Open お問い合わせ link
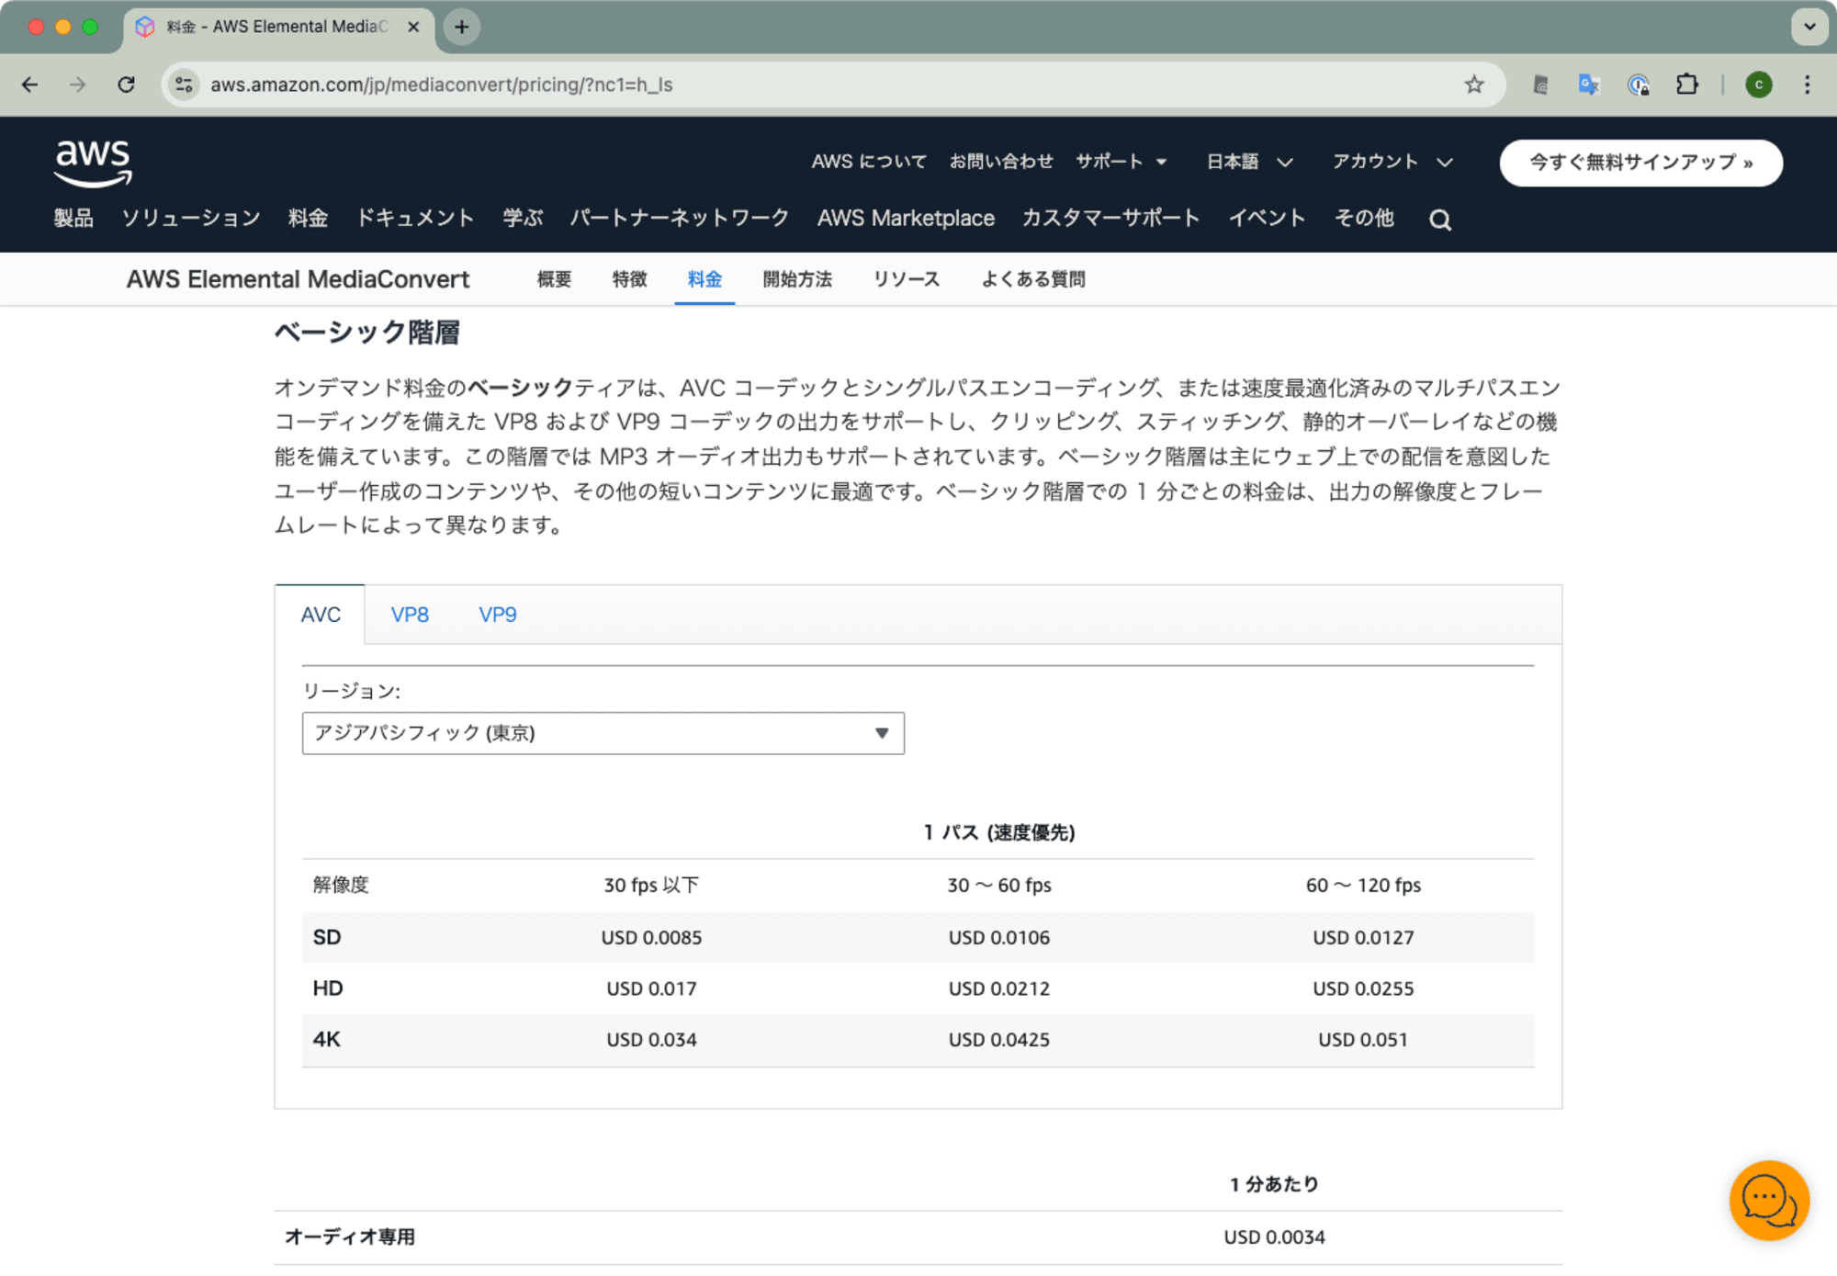This screenshot has height=1276, width=1837. coord(1001,162)
